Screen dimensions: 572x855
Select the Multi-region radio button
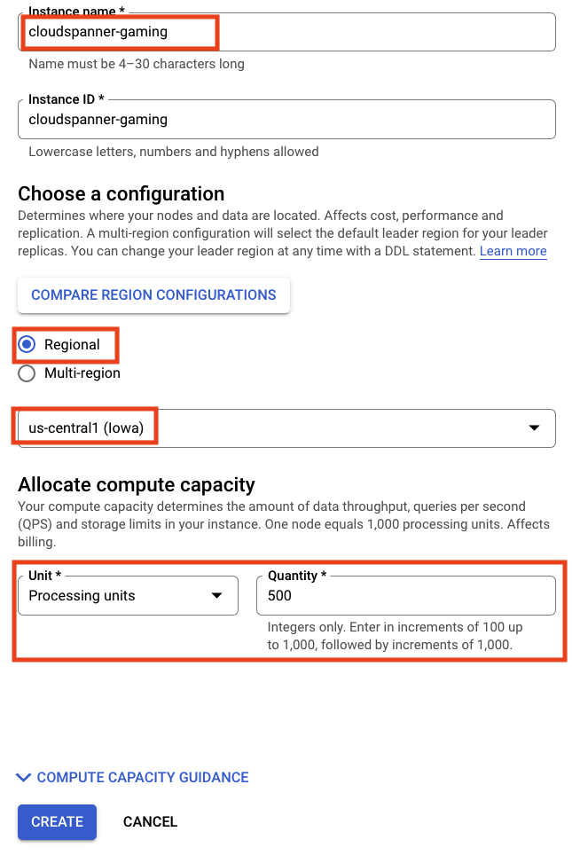27,373
